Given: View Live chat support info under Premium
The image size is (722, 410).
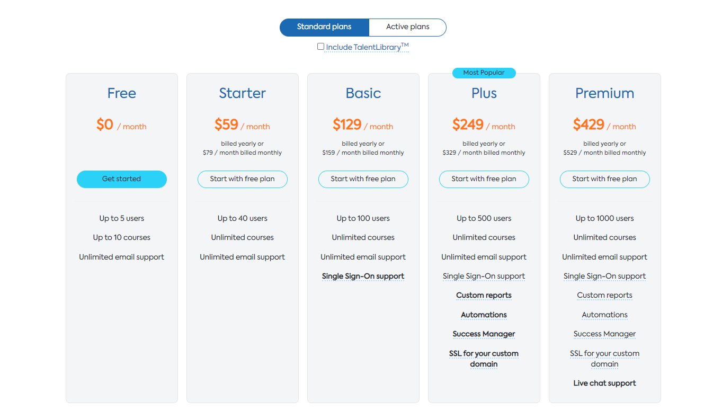Looking at the screenshot, I should [604, 383].
